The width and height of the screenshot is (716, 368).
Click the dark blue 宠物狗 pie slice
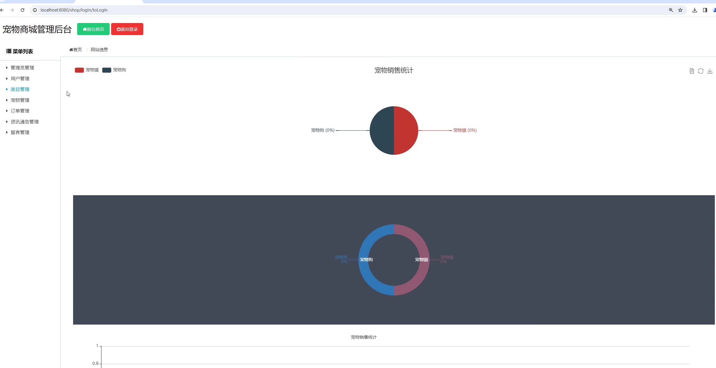[382, 131]
